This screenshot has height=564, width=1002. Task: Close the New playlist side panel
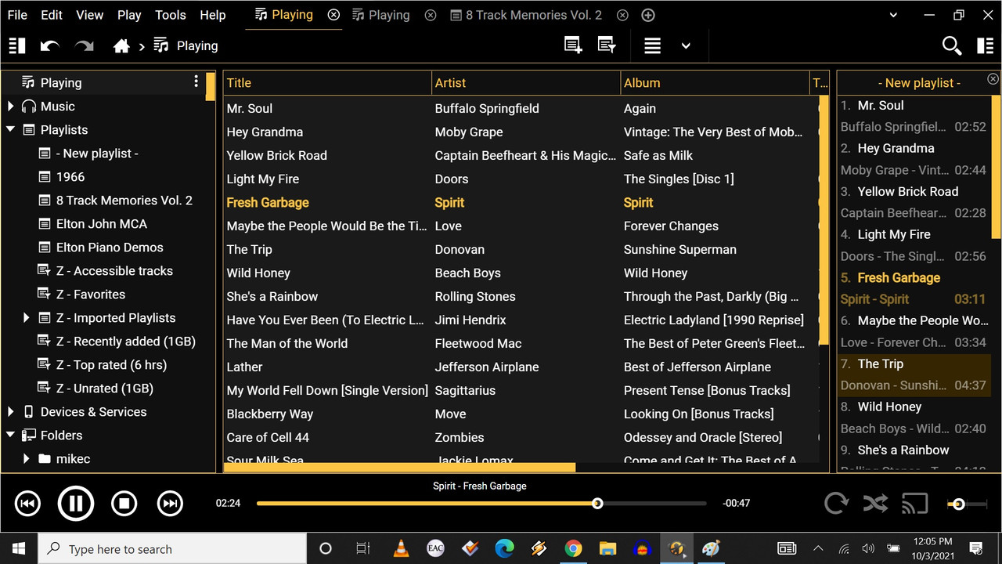coord(993,79)
